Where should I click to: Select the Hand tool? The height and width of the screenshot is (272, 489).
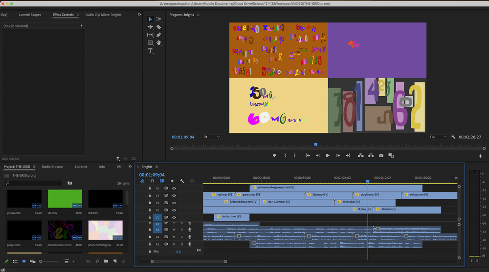pos(159,43)
